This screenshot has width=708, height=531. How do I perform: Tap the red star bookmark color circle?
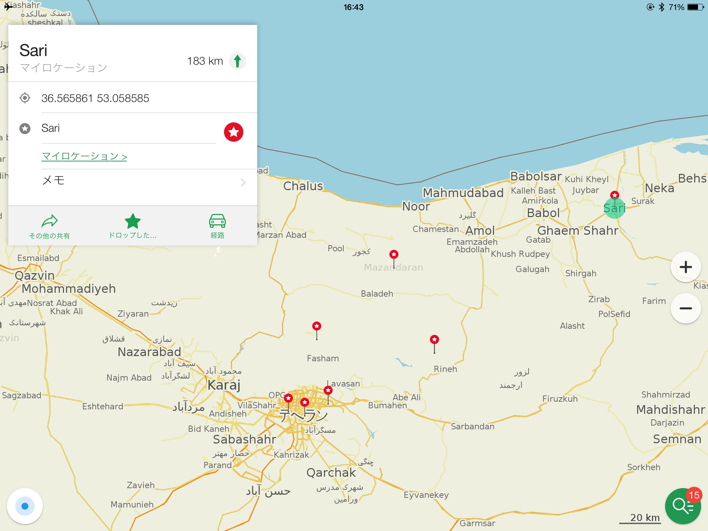pos(234,132)
